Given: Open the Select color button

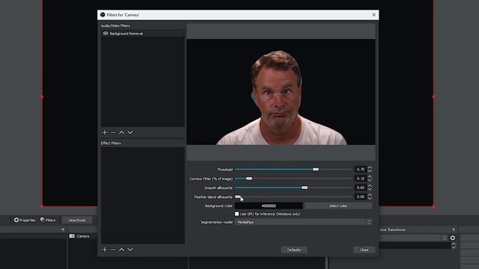Looking at the screenshot, I should (x=338, y=206).
